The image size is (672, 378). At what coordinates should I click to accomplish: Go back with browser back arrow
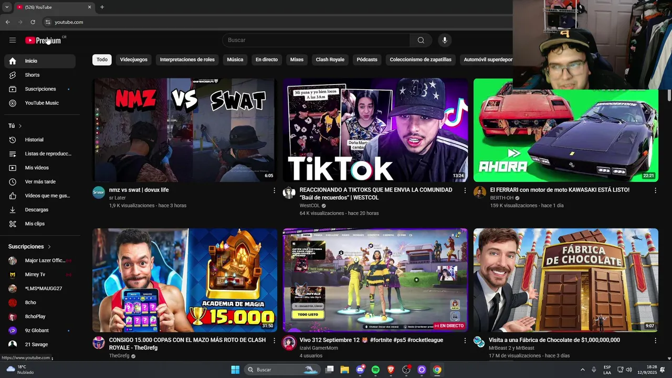[x=7, y=22]
